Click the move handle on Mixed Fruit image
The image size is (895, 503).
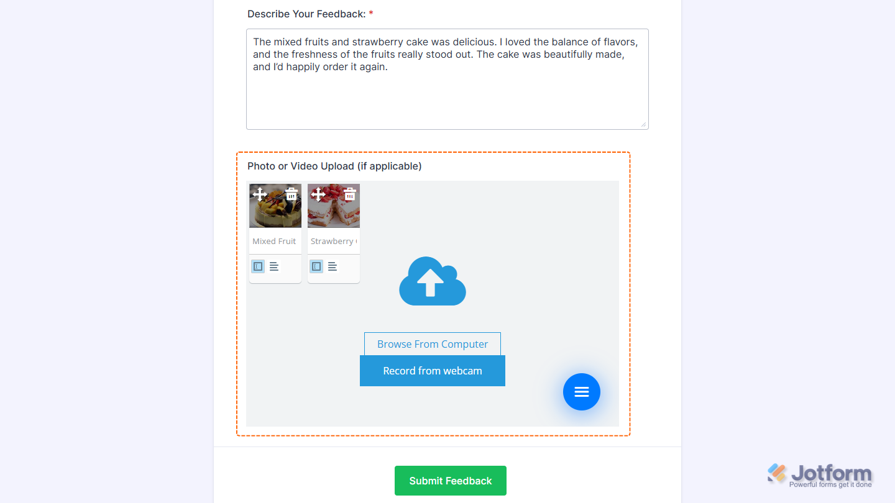(x=260, y=194)
